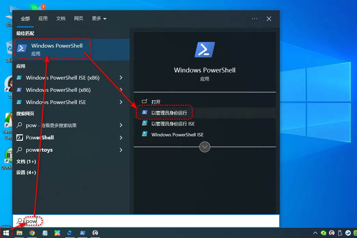Open the blue bird app on taskbar

pyautogui.click(x=70, y=233)
